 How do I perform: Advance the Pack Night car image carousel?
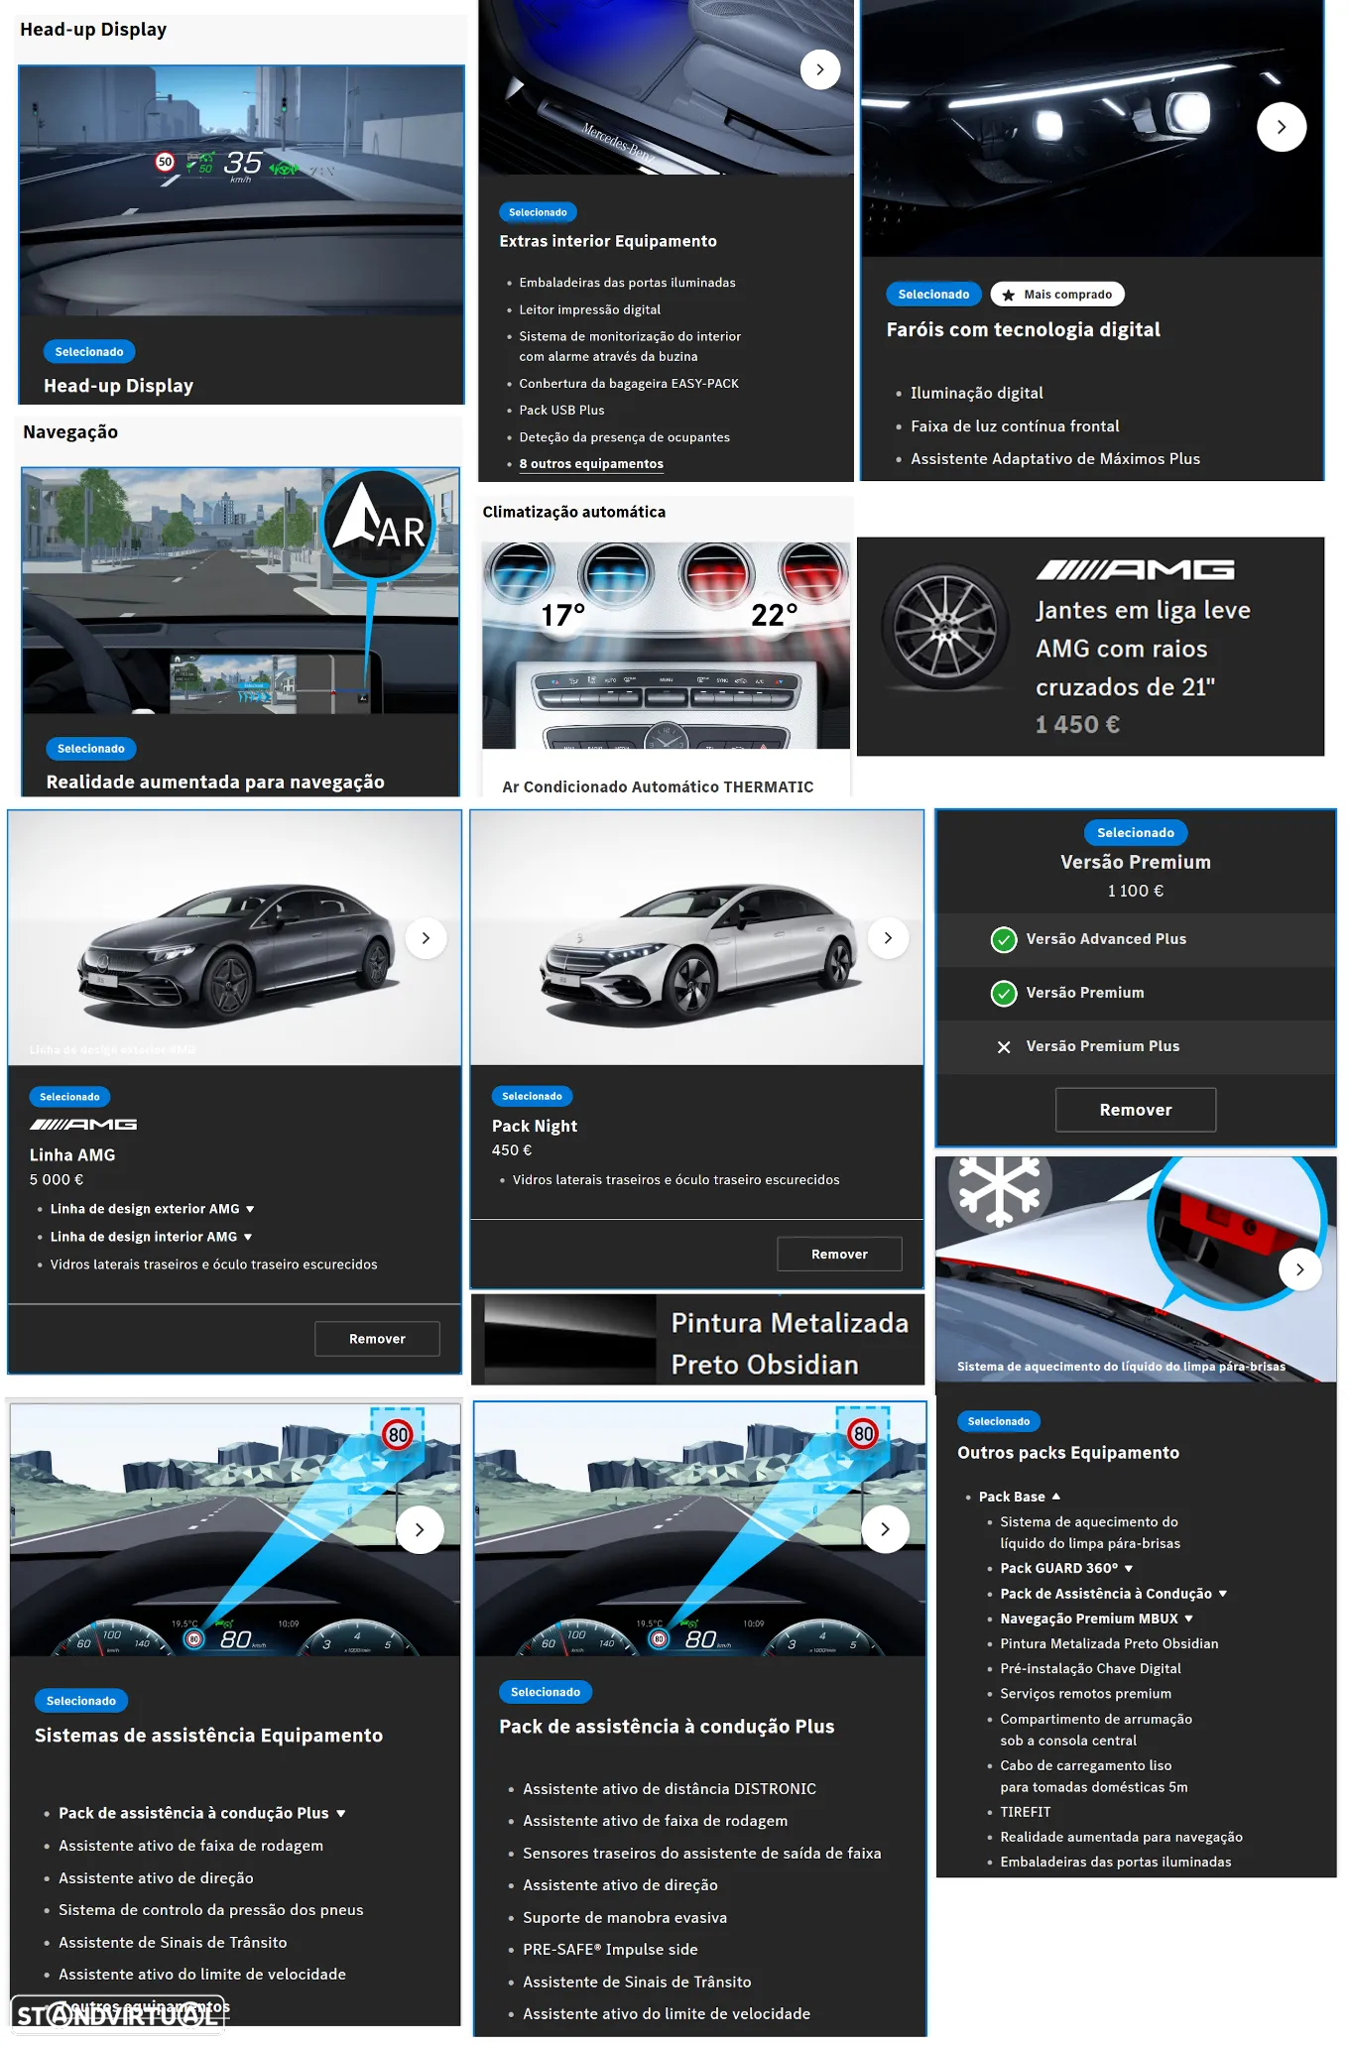(x=888, y=938)
